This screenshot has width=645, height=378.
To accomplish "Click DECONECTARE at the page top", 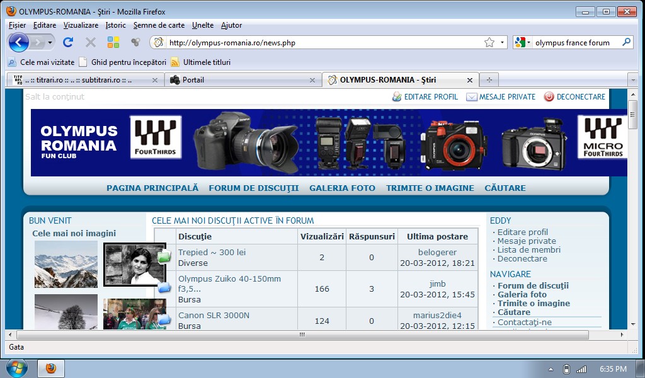I will click(x=574, y=96).
